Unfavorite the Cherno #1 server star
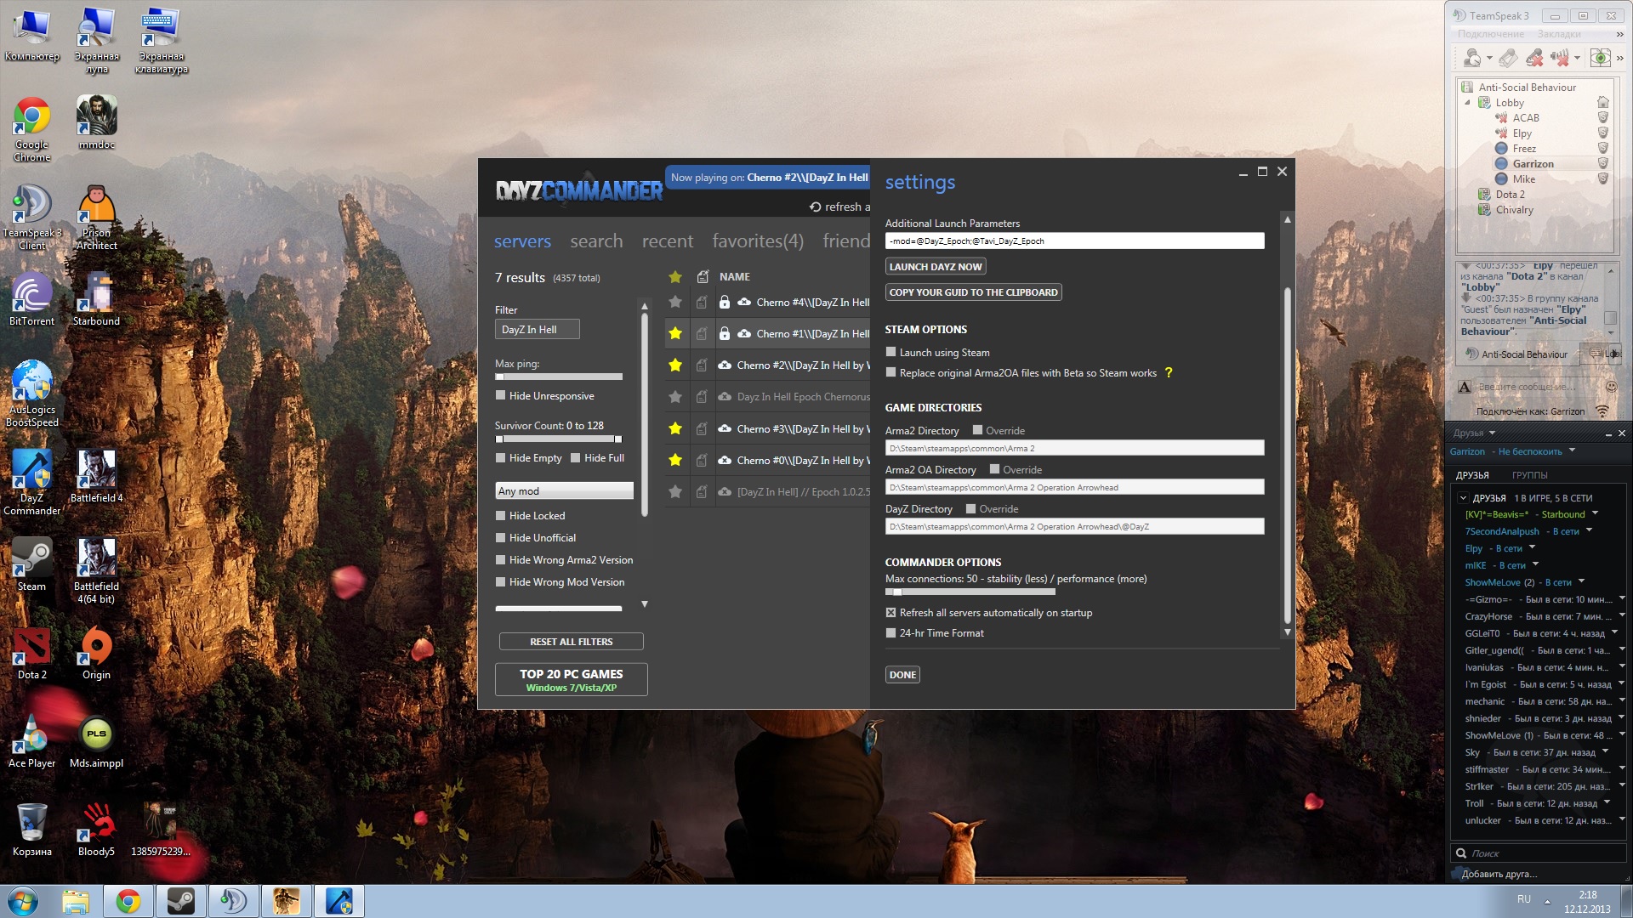The height and width of the screenshot is (918, 1633). [675, 333]
